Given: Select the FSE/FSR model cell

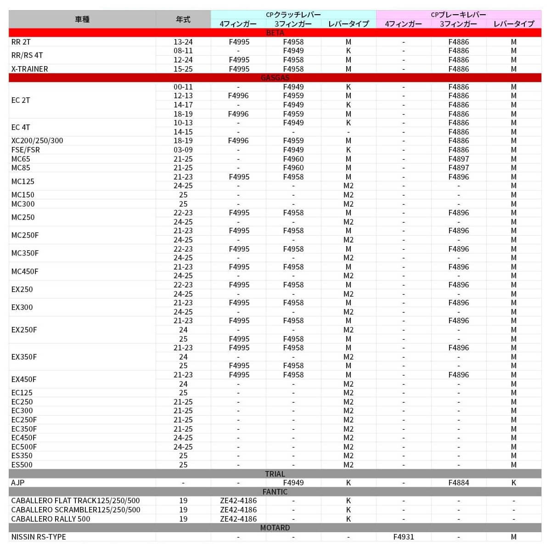Looking at the screenshot, I should click(x=82, y=150).
